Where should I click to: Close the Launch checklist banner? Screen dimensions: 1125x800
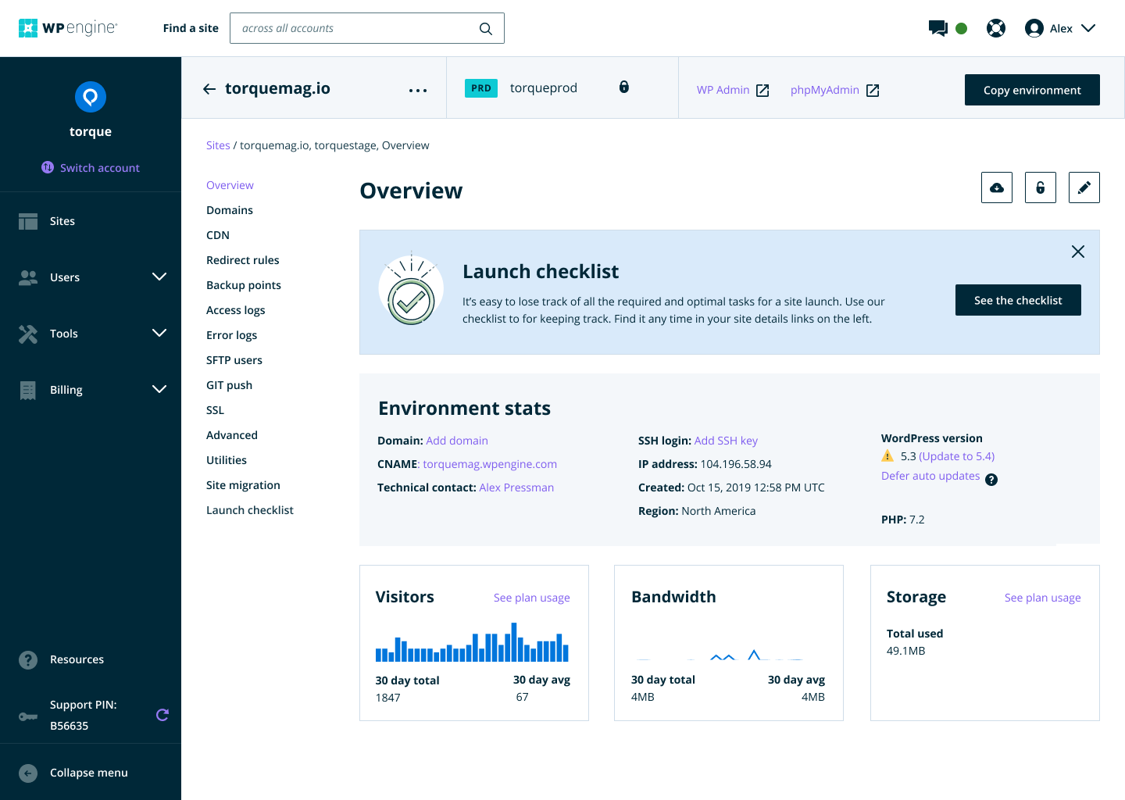(1078, 252)
